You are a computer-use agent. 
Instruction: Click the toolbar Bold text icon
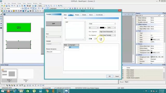[43, 8]
